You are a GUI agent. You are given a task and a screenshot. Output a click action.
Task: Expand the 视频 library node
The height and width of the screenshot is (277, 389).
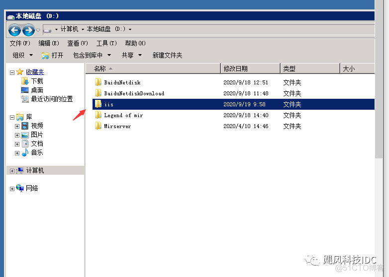tap(17, 126)
